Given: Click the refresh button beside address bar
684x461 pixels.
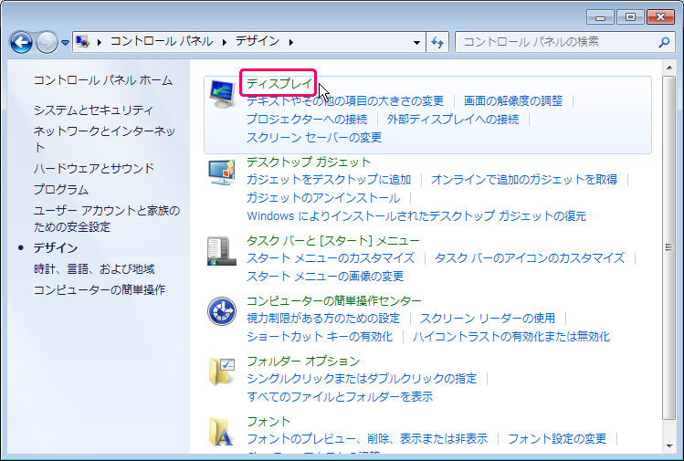Looking at the screenshot, I should coord(437,42).
